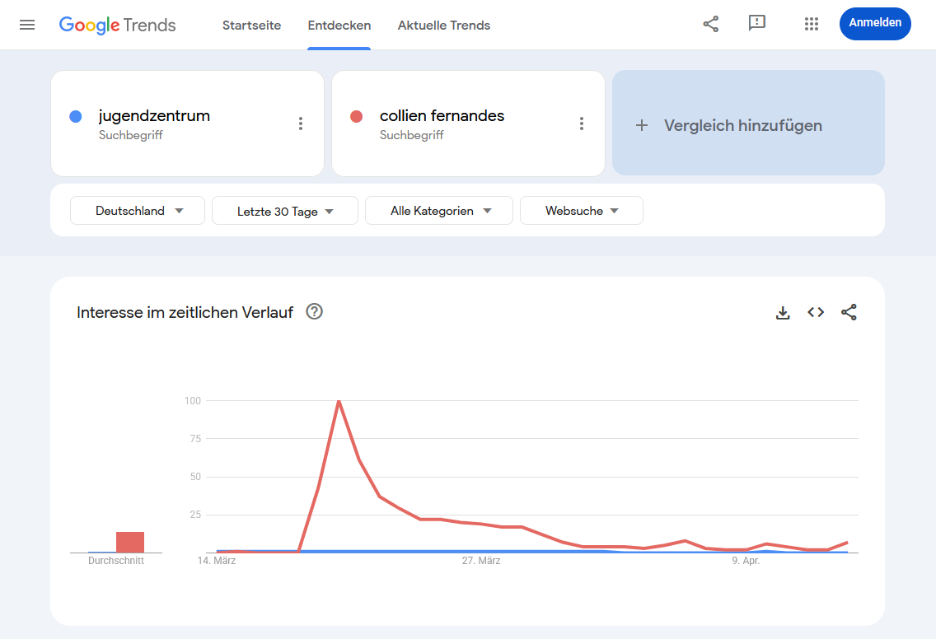Add a comparison with Vergleich hinzufügen
The height and width of the screenshot is (639, 936).
(749, 123)
